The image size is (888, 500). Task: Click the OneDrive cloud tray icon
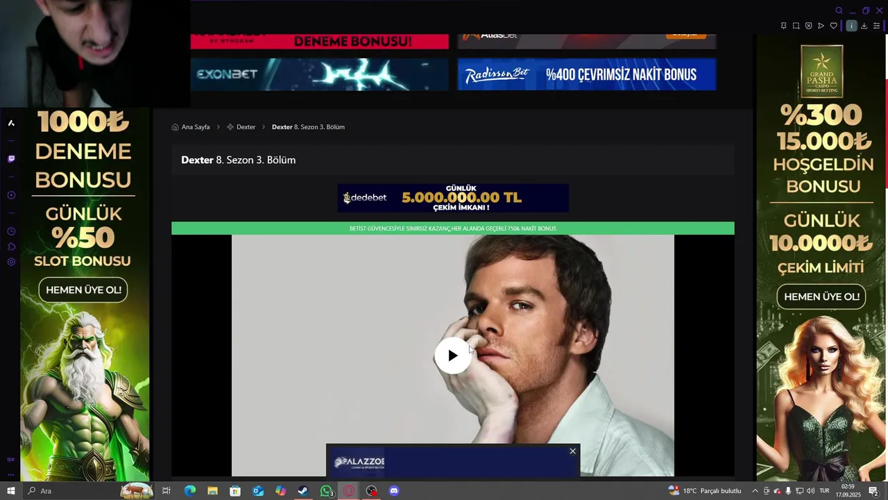tap(778, 491)
